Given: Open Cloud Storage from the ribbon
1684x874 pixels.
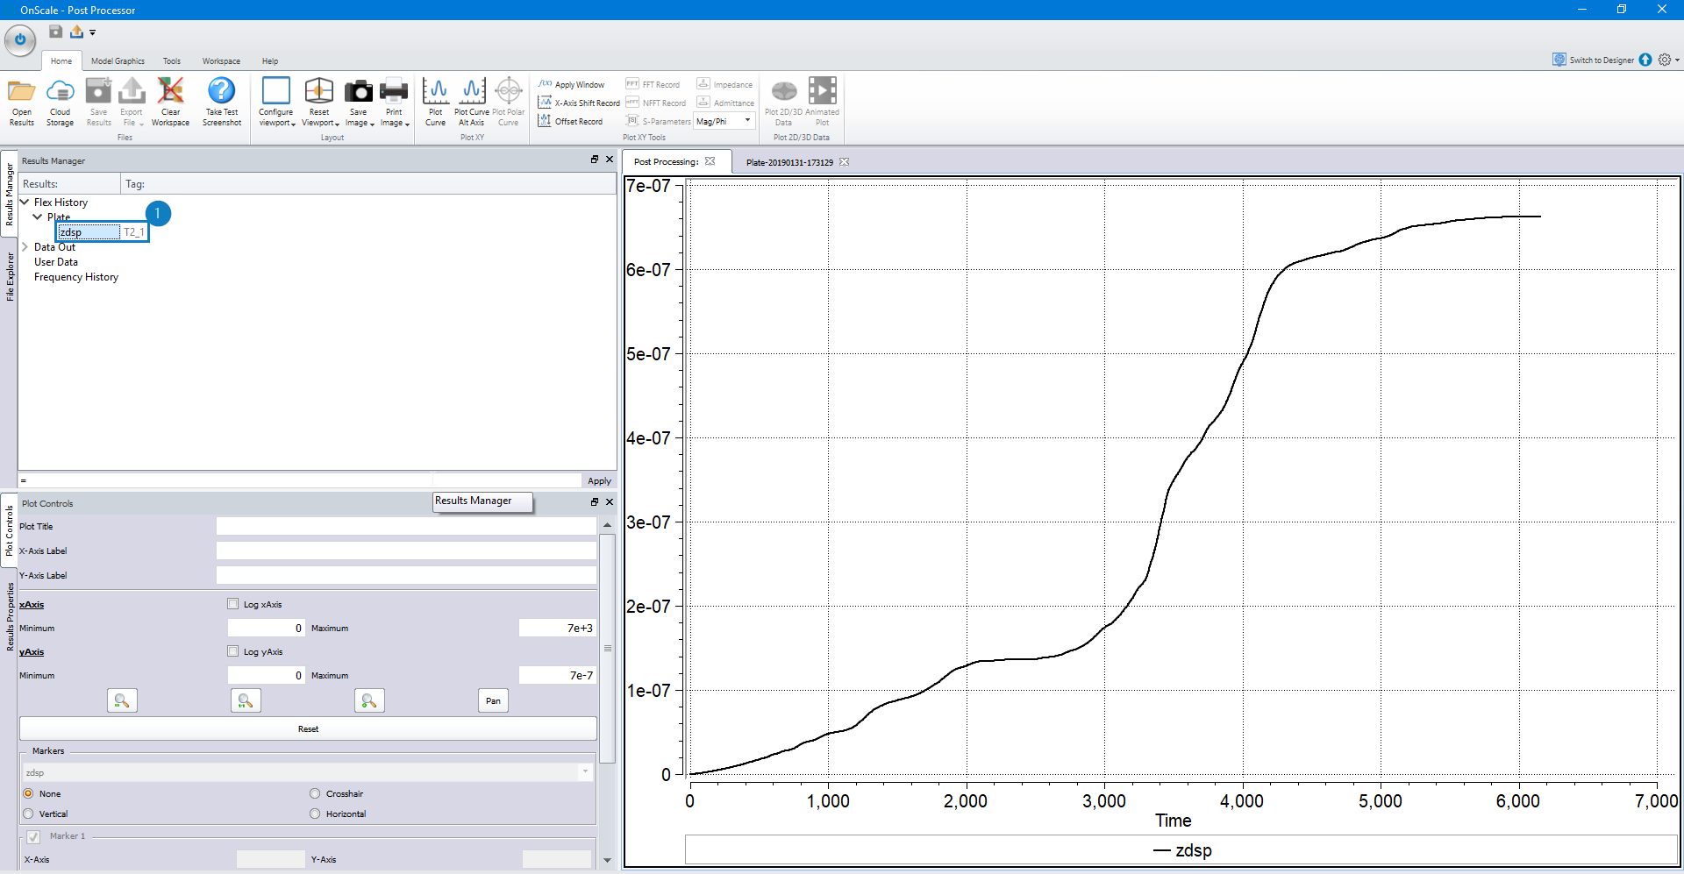Looking at the screenshot, I should click(60, 103).
